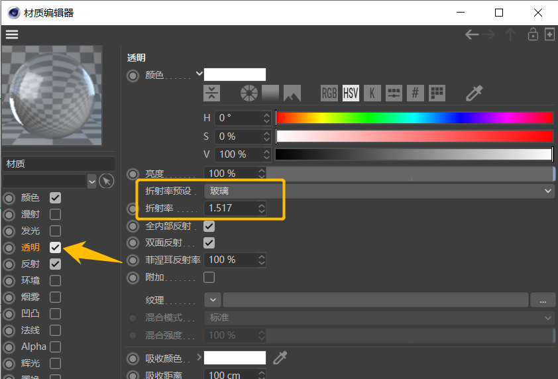The width and height of the screenshot is (558, 379).
Task: Open the 折射率预设 玻璃 dropdown
Action: point(379,191)
